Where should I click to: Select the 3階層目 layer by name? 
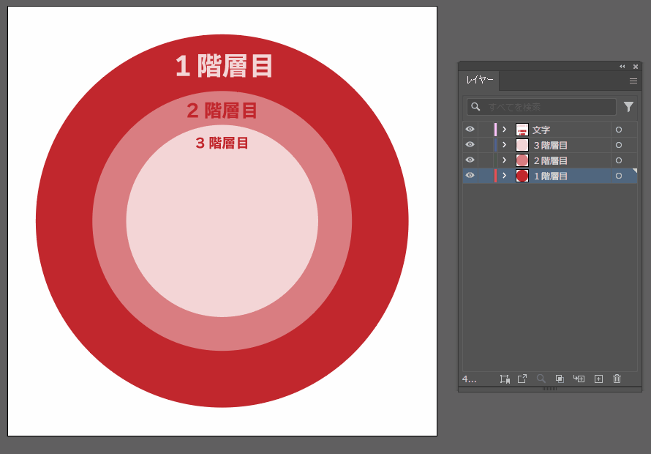[x=551, y=145]
